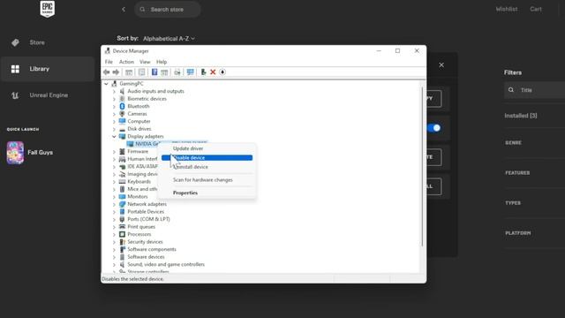Image resolution: width=565 pixels, height=318 pixels.
Task: Click the Epic launcher back chevron
Action: click(124, 10)
